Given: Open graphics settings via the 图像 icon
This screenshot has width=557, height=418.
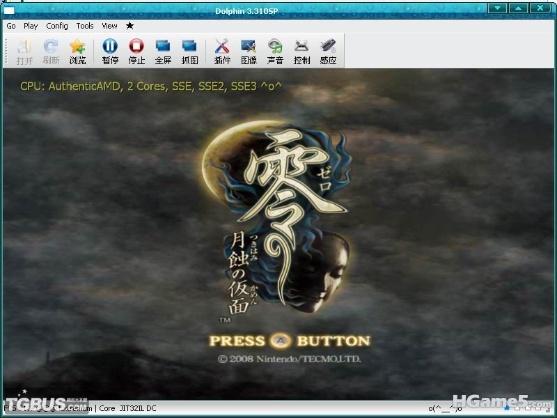Looking at the screenshot, I should (x=249, y=51).
